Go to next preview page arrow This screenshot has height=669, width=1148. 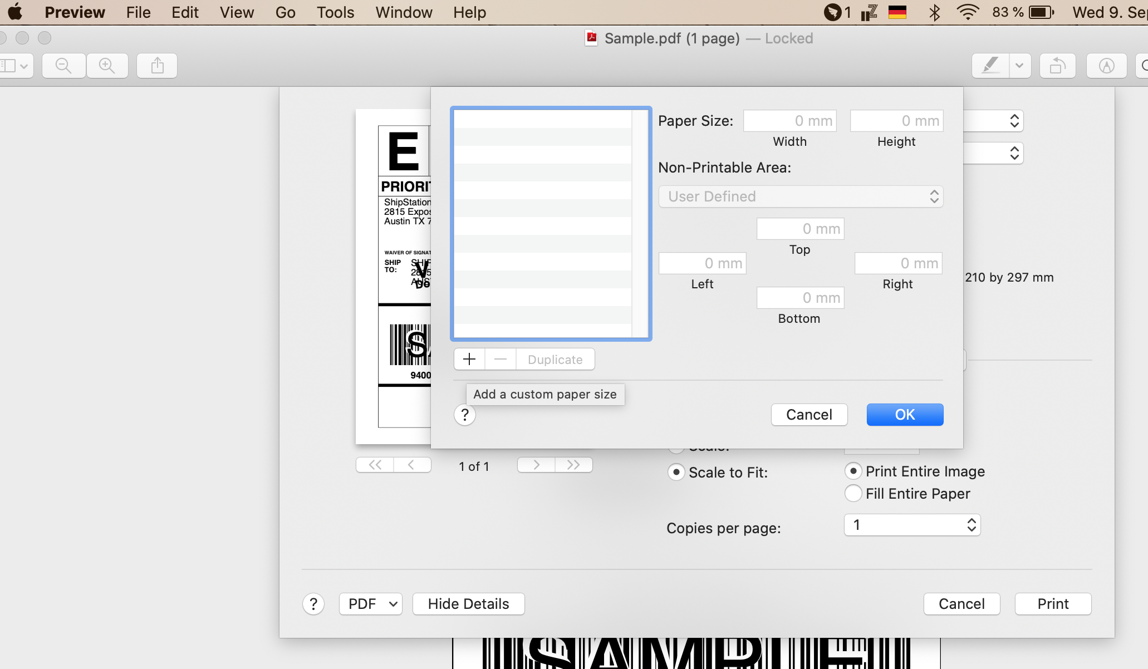click(536, 465)
